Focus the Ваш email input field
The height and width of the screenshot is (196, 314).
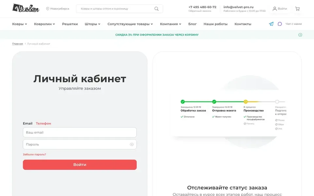80,132
